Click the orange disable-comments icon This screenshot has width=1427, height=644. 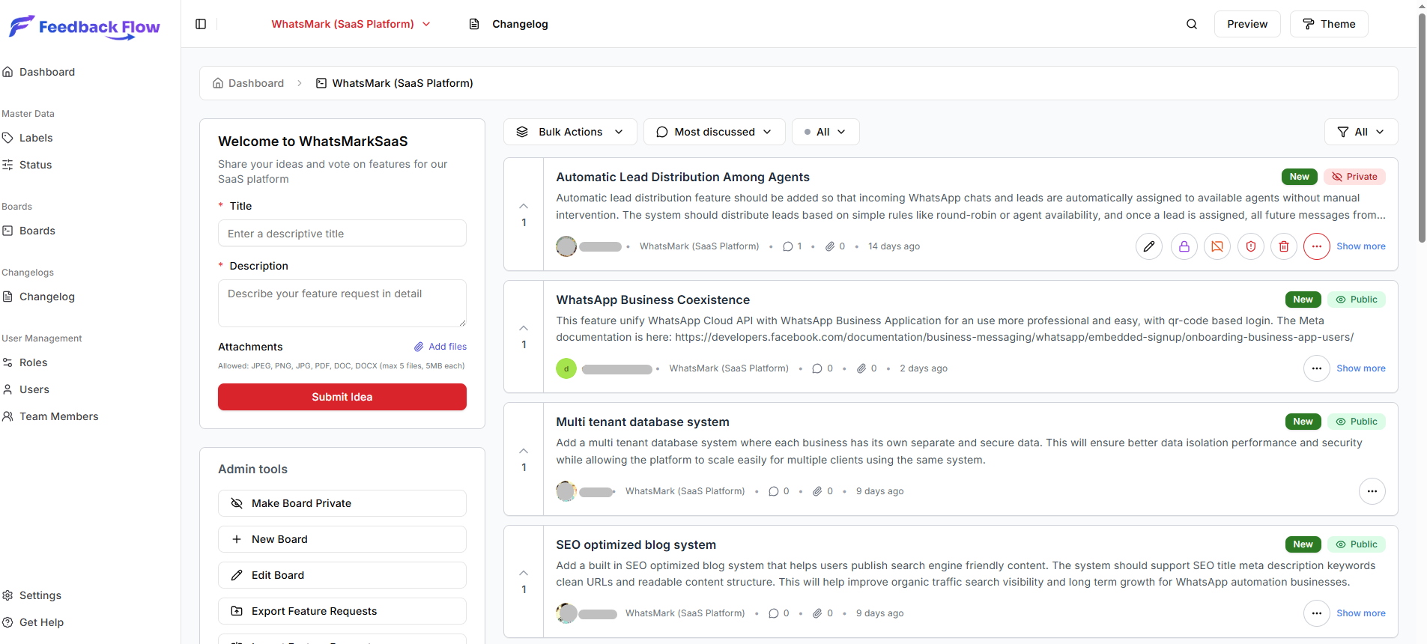click(x=1217, y=246)
